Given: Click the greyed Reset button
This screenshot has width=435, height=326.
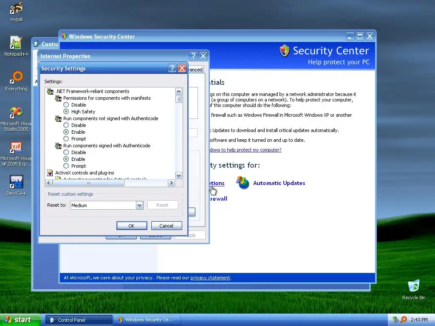Looking at the screenshot, I should [x=163, y=205].
